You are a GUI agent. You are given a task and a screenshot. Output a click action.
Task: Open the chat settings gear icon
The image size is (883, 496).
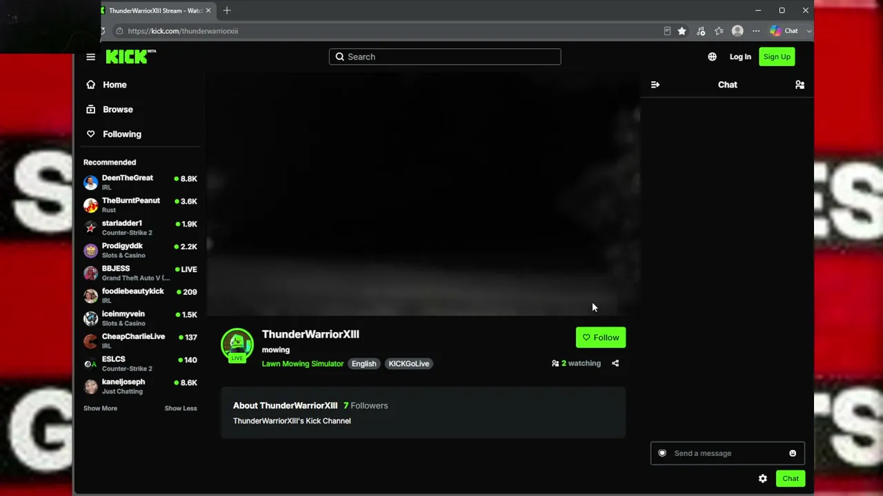[763, 479]
